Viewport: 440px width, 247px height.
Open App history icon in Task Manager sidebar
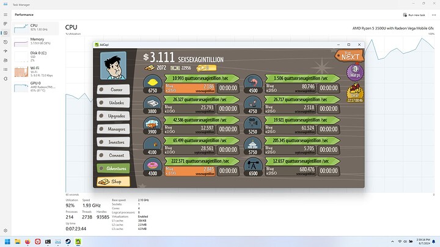click(5, 42)
